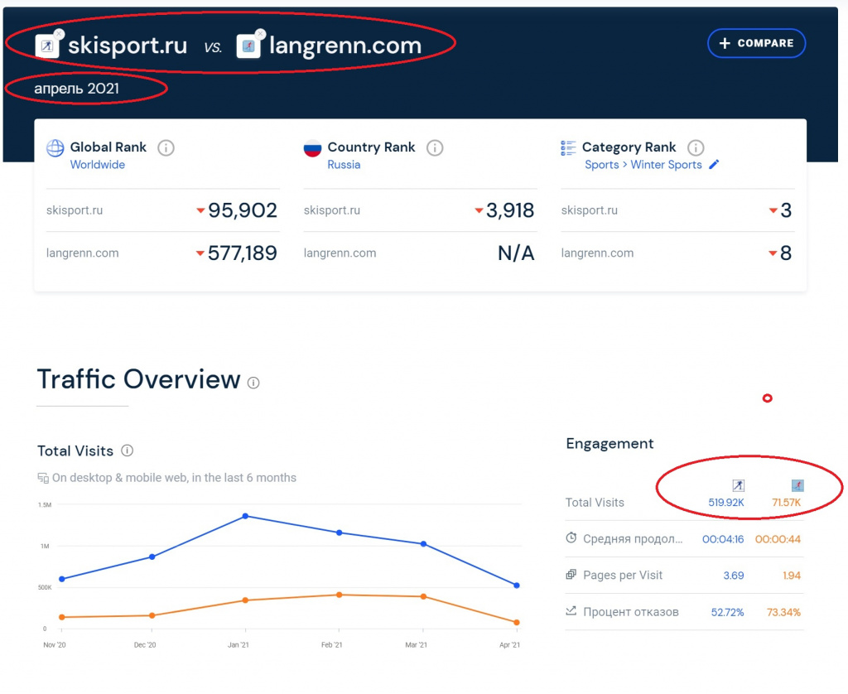The height and width of the screenshot is (694, 848).
Task: Click langrenn.com category rank 8
Action: point(787,253)
